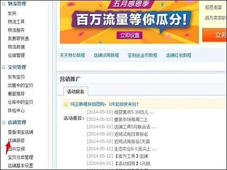Image resolution: width=227 pixels, height=170 pixels.
Task: Collapse the 物流管理 section
Action: 3,4
